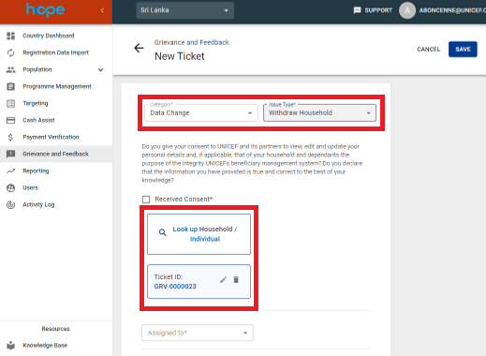Open the Assigned to dropdown
This screenshot has width=486, height=356.
[x=198, y=333]
